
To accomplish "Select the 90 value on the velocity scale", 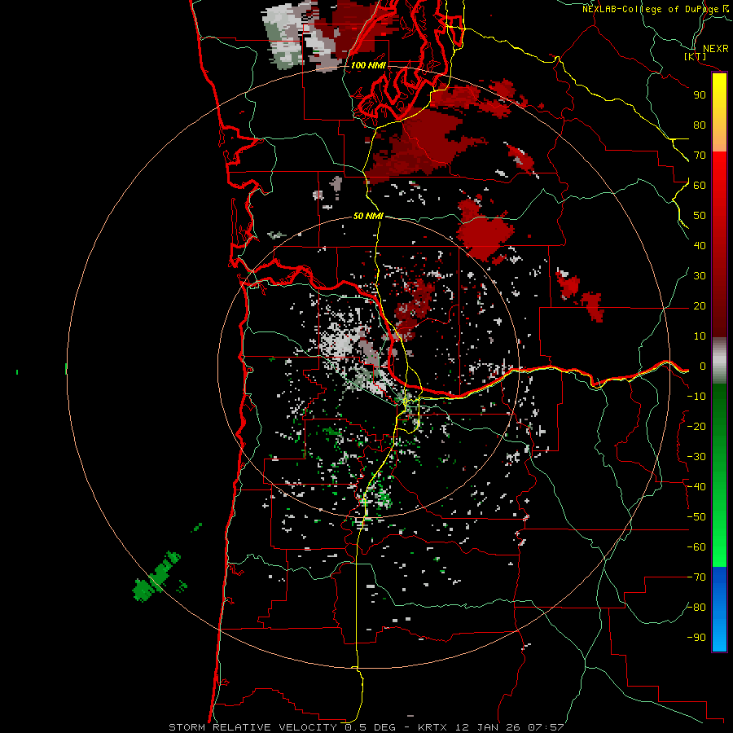I will coord(700,95).
